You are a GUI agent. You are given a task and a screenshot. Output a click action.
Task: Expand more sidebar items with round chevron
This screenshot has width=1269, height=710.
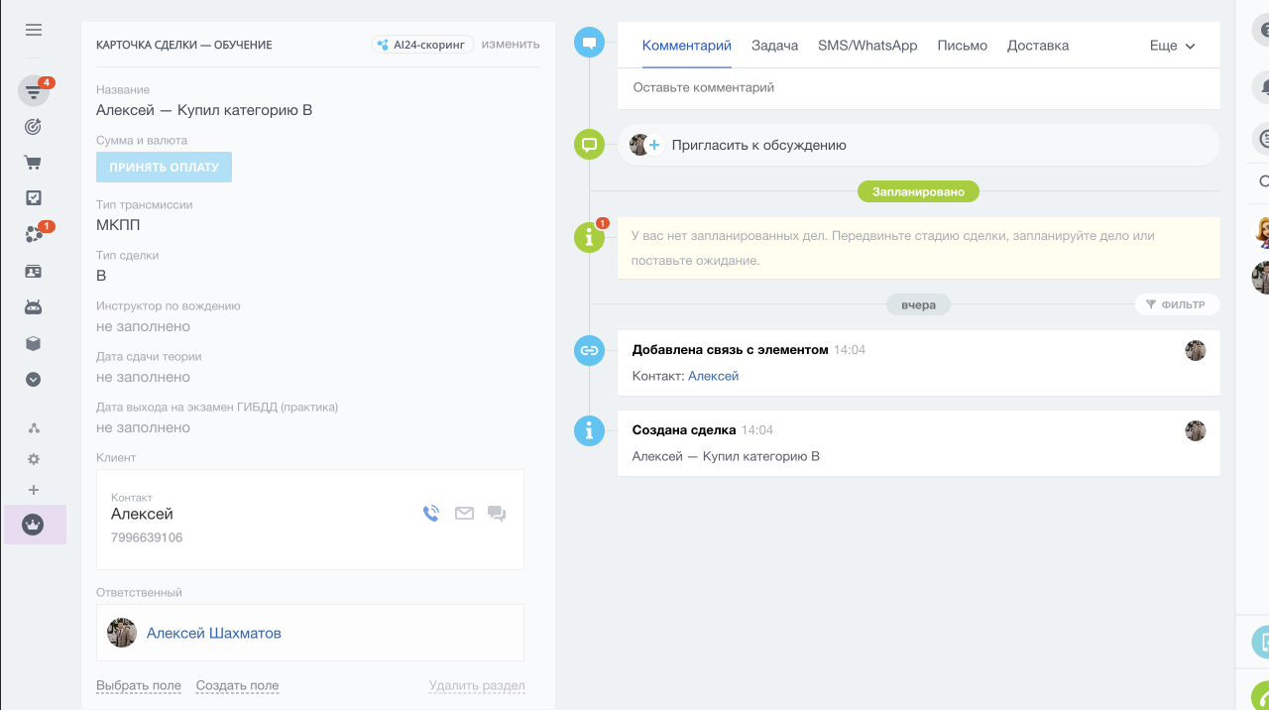point(34,379)
